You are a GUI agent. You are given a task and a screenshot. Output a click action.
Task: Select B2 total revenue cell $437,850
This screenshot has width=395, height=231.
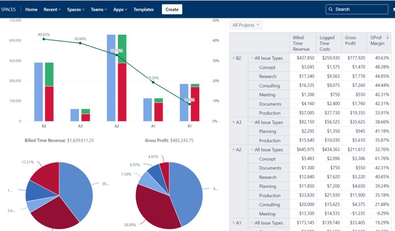(x=303, y=58)
